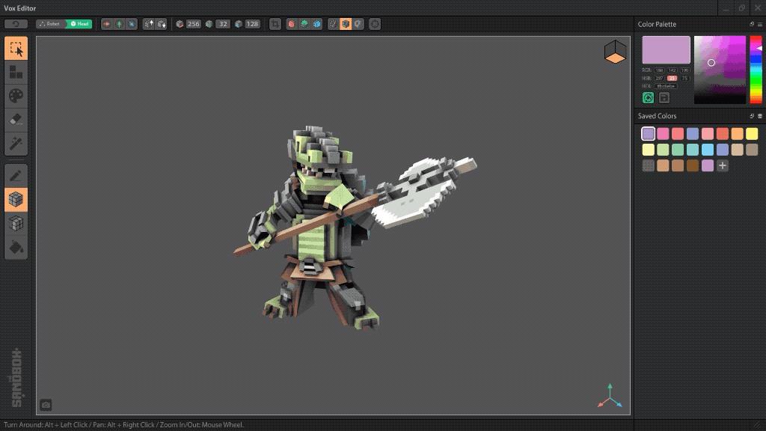Pop out the Saved Colors panel
The height and width of the screenshot is (431, 766).
tap(752, 116)
